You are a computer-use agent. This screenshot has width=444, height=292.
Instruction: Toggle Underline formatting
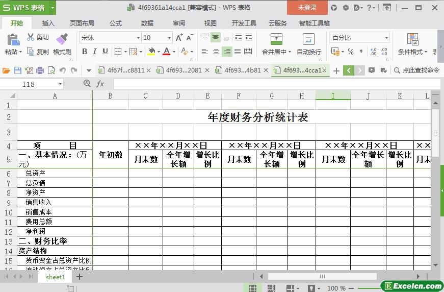[105, 52]
